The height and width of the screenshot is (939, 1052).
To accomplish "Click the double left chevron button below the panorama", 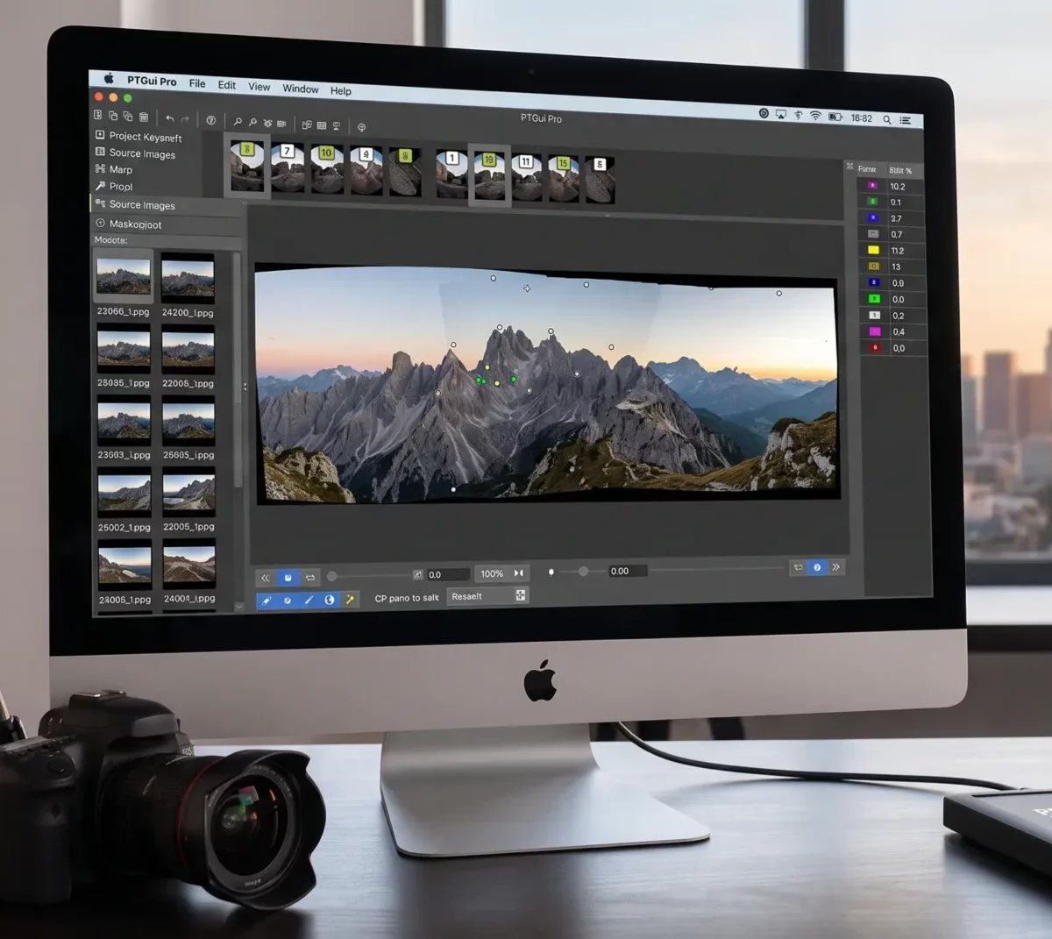I will (x=265, y=578).
